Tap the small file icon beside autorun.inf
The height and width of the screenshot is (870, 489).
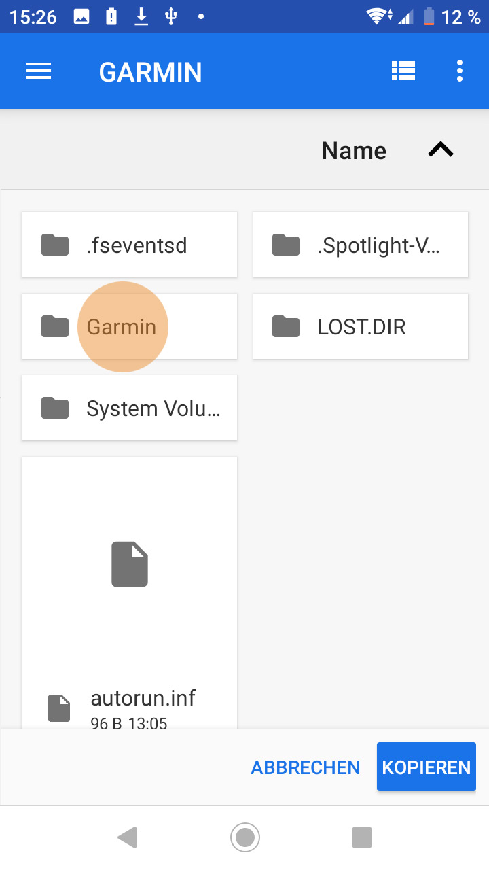59,708
